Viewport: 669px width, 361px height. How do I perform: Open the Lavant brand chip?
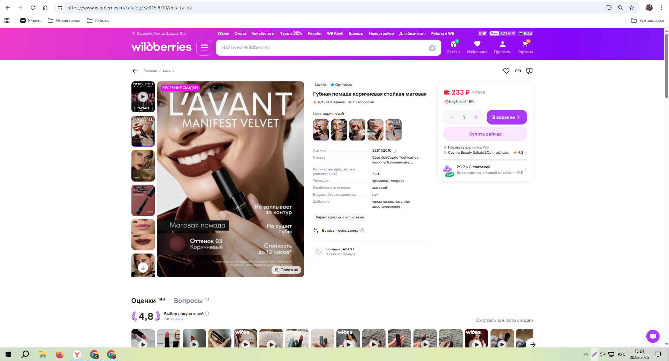tap(320, 85)
